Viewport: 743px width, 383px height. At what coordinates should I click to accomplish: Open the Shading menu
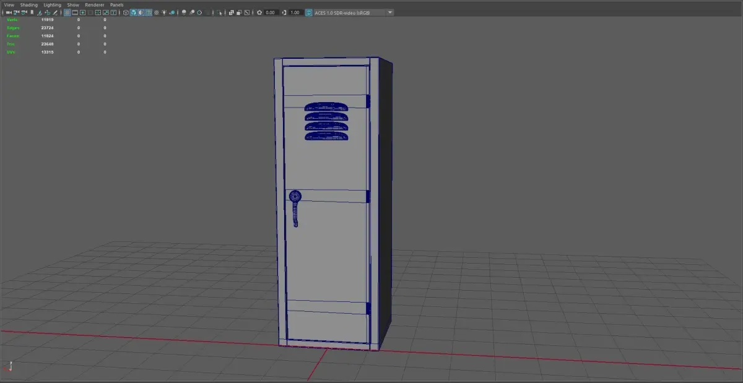[29, 4]
